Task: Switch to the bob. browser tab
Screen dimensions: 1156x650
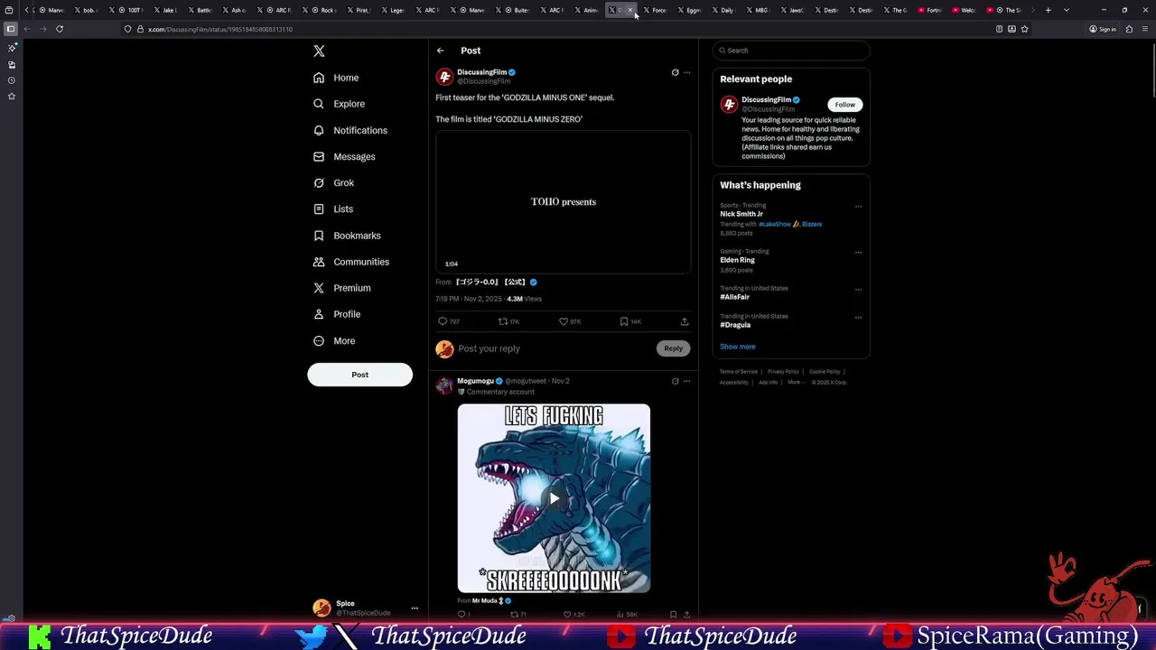Action: [x=87, y=10]
